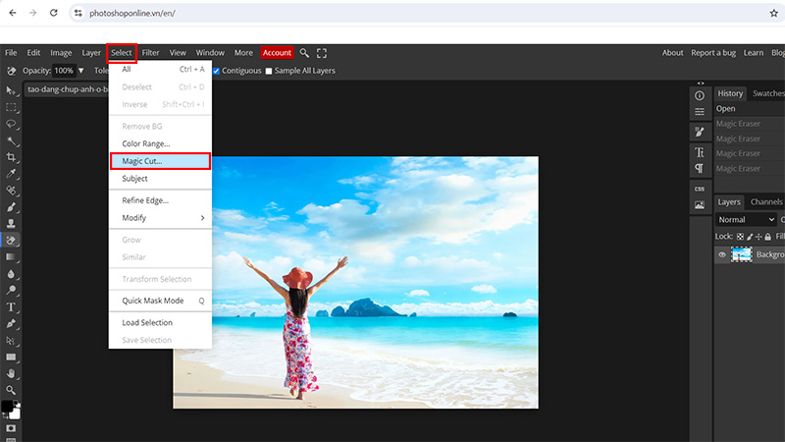Choose Load Selection menu entry
This screenshot has height=442, width=785.
coord(160,323)
